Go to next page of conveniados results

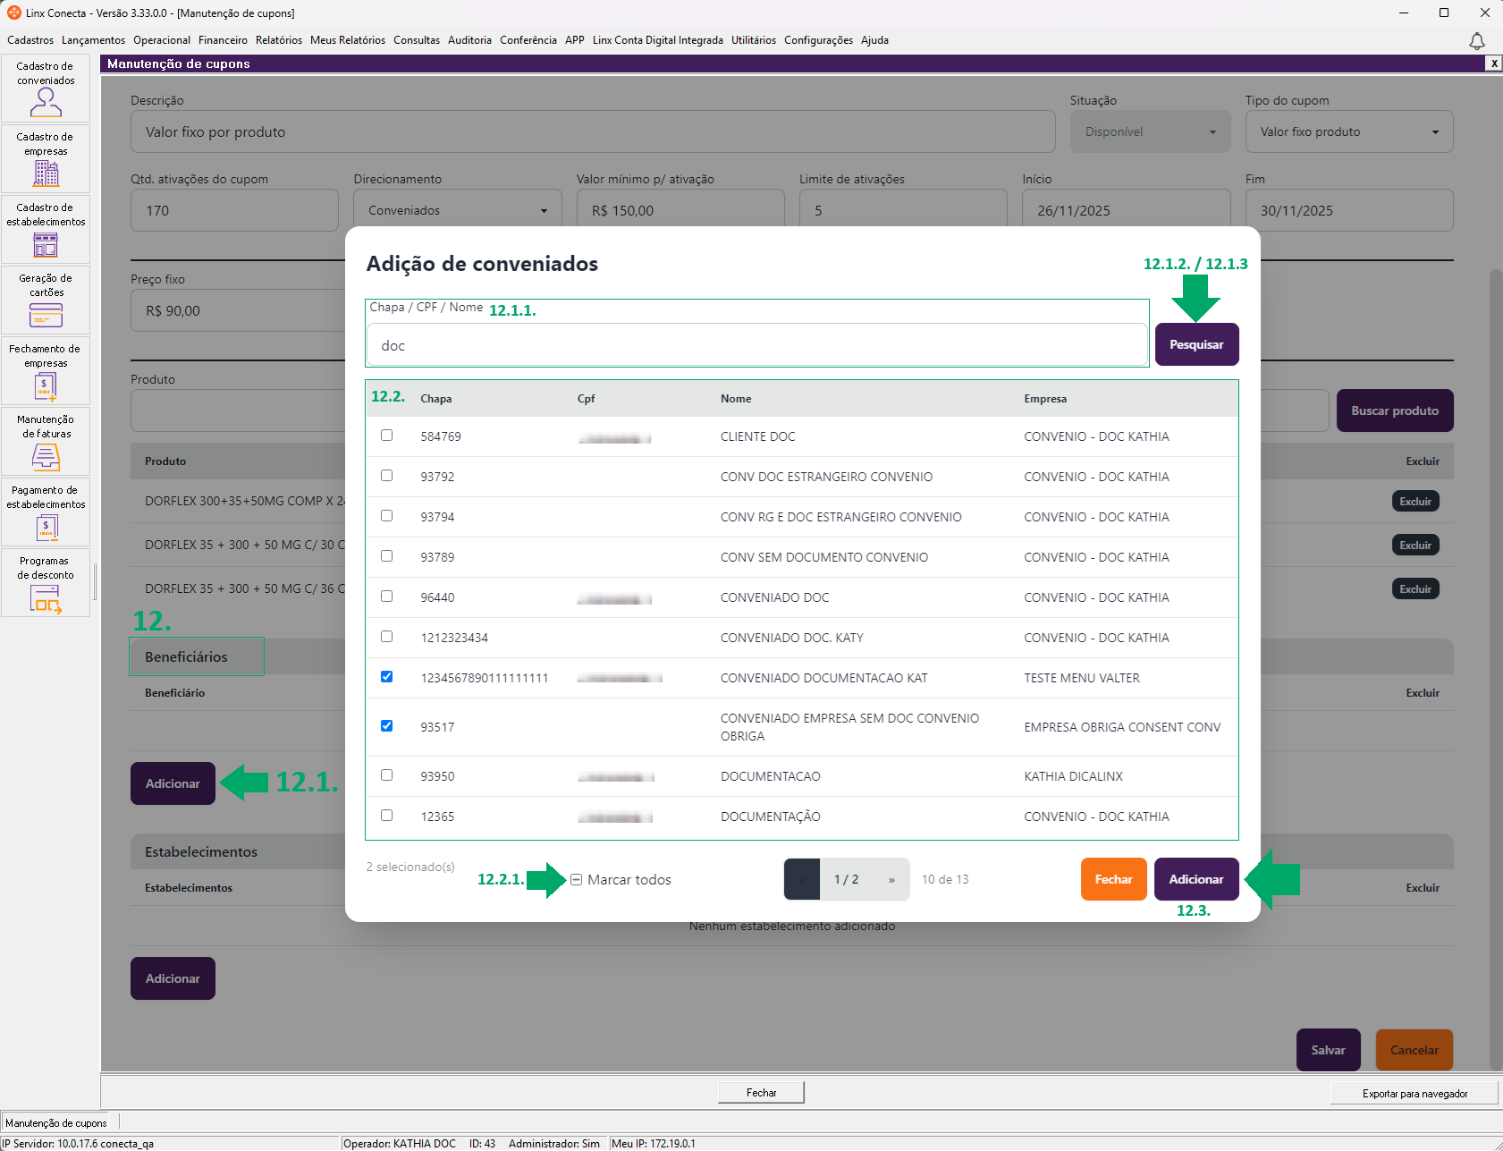[x=891, y=879]
